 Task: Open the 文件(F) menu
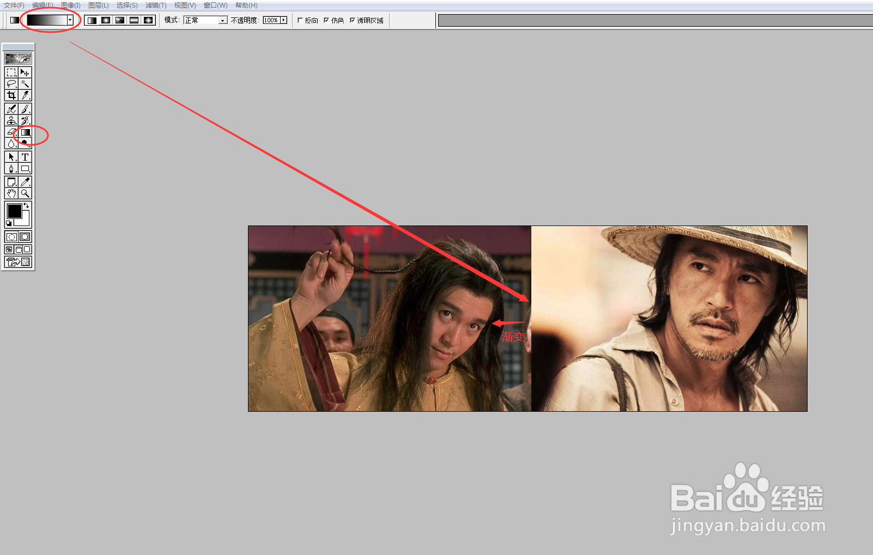click(14, 5)
